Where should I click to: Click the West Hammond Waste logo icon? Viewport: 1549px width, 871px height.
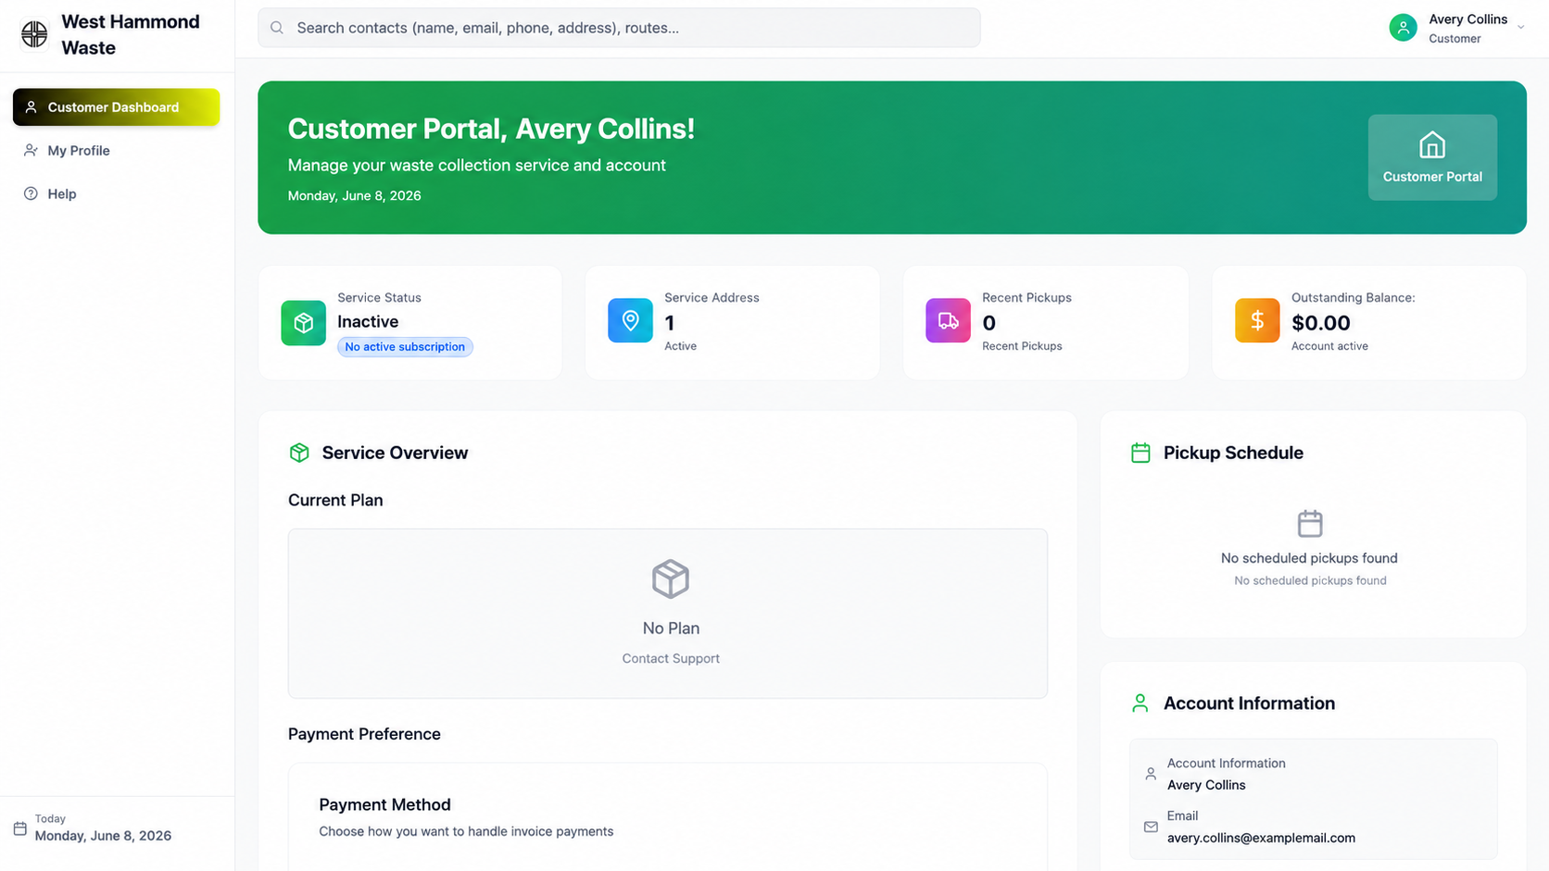(x=34, y=34)
